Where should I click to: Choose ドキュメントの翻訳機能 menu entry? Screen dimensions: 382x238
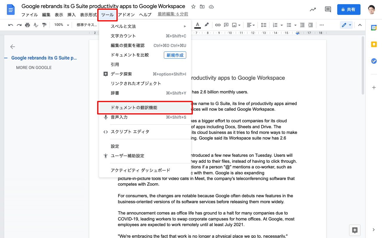(145, 108)
